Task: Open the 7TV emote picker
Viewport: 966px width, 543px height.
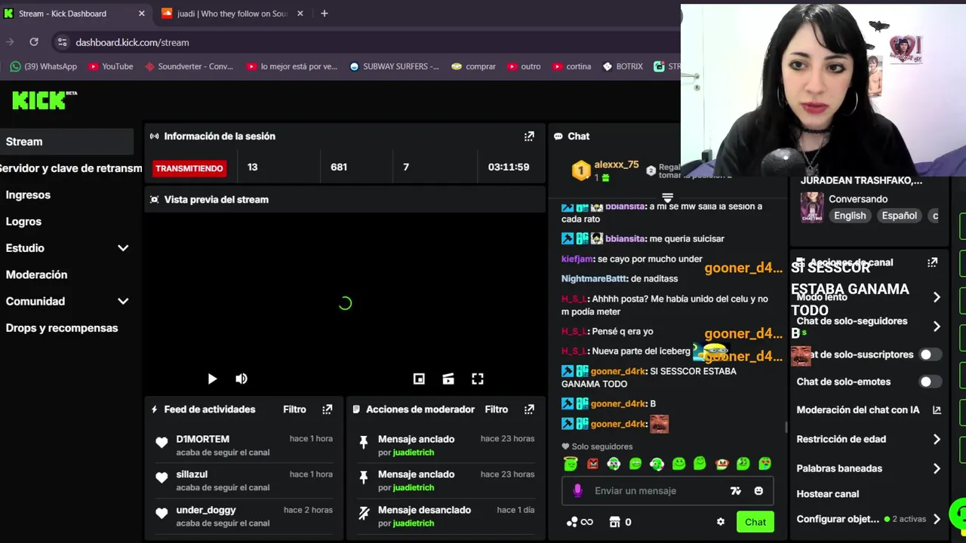Action: (736, 491)
